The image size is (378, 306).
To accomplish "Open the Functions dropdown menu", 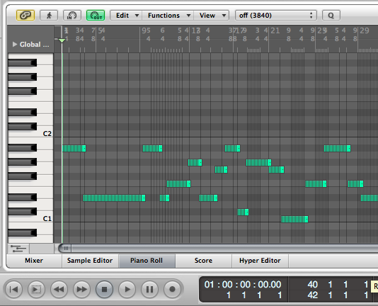I will [x=168, y=16].
